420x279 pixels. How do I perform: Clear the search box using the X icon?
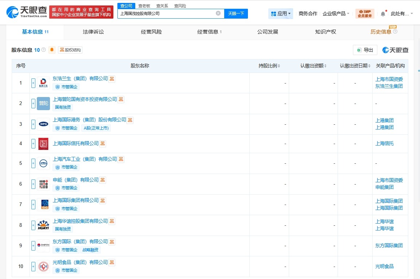218,13
